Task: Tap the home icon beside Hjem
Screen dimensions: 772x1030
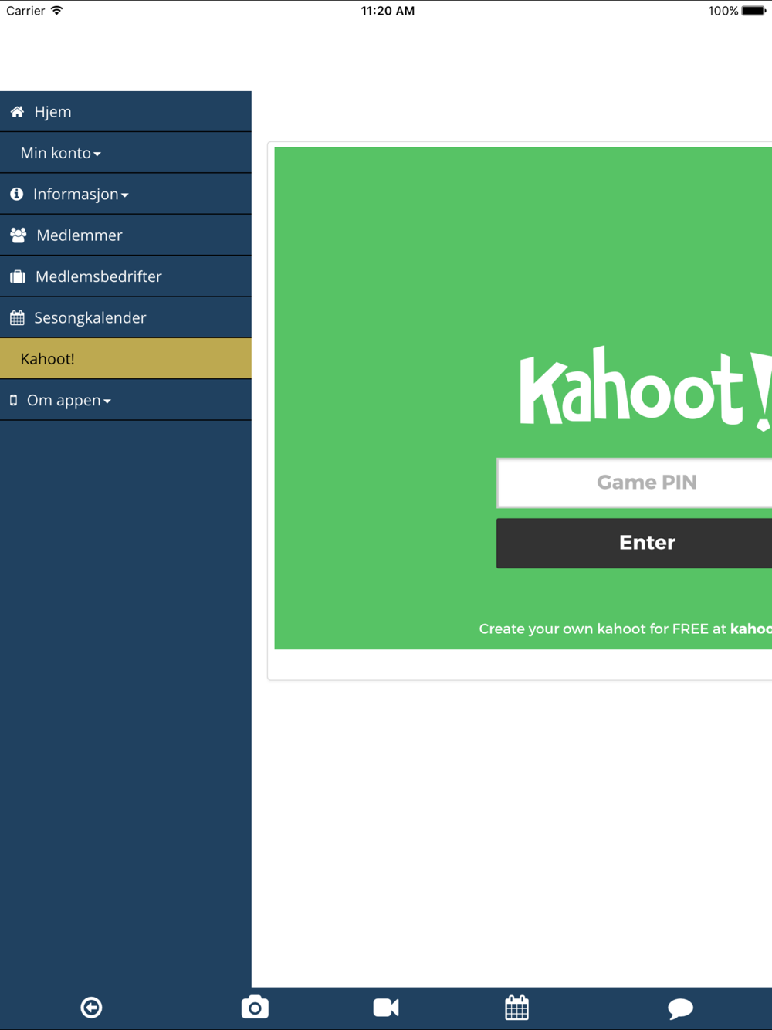Action: tap(17, 112)
